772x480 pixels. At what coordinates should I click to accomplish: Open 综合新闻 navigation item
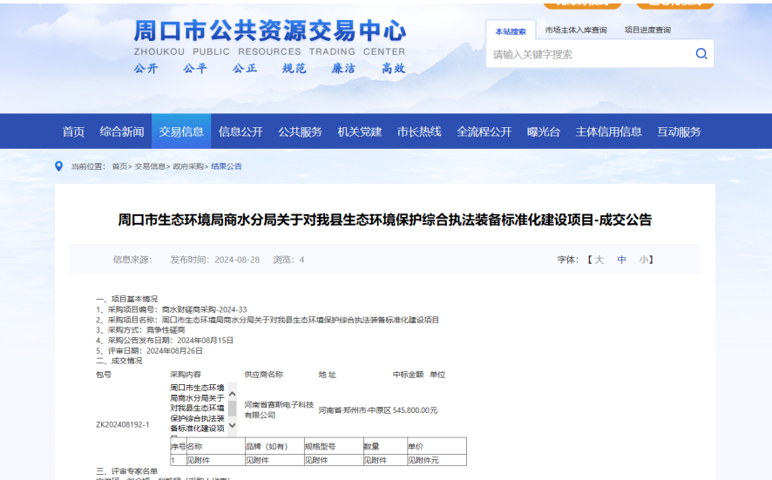point(122,132)
